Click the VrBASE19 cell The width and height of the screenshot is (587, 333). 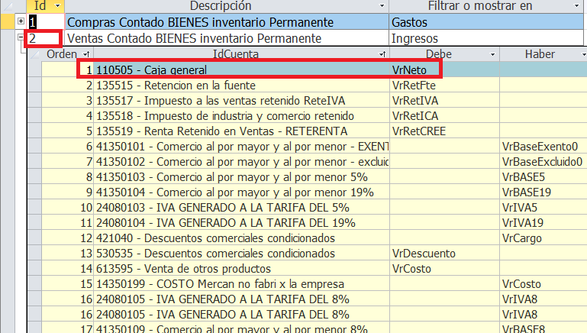[543, 192]
